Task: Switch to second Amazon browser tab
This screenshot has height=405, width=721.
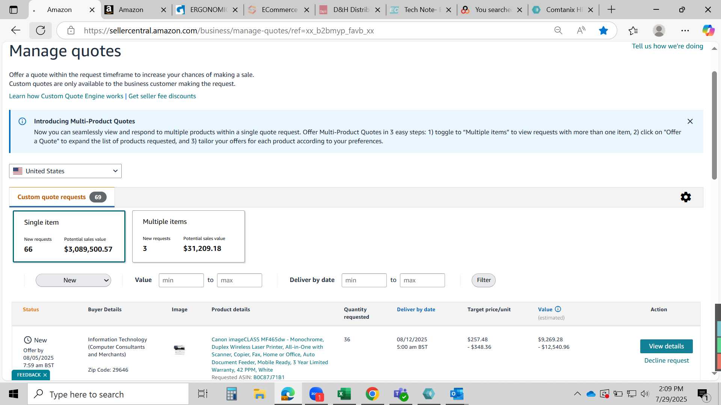Action: 131,10
